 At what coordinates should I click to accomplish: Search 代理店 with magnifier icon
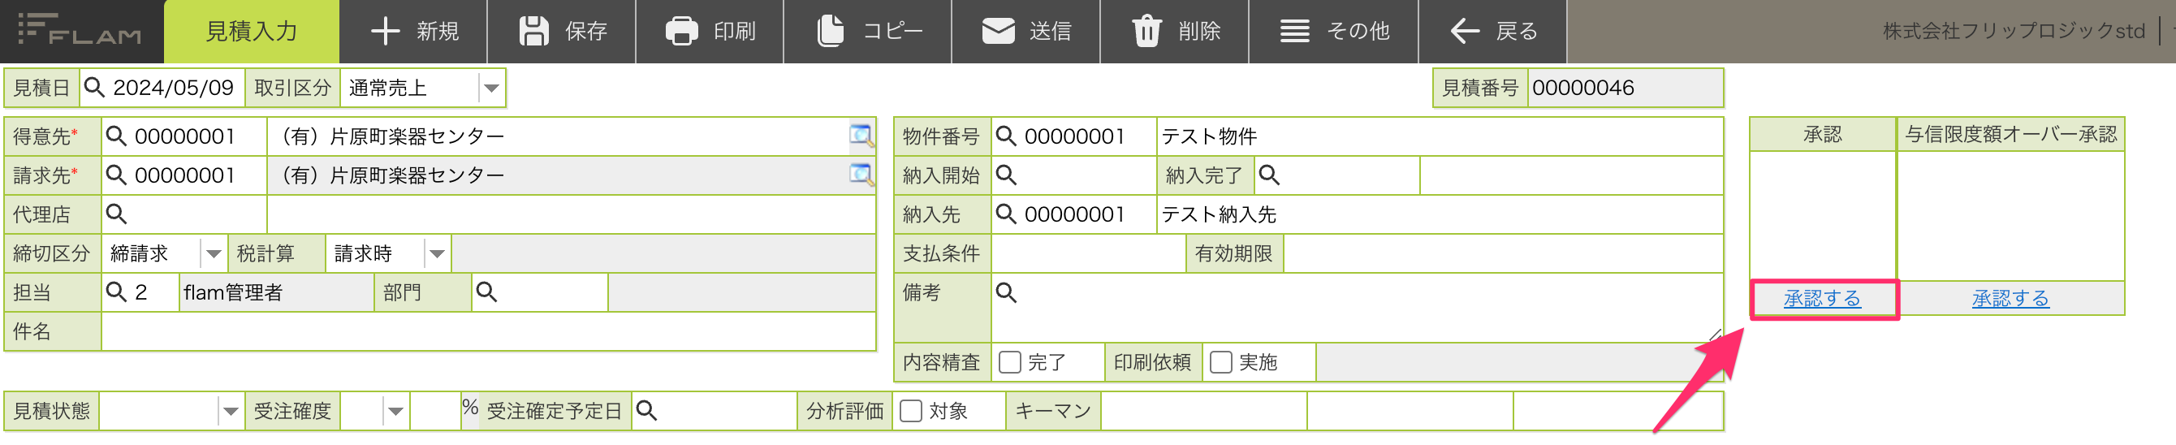116,214
